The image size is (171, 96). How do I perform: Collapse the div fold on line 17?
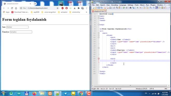pos(99,48)
